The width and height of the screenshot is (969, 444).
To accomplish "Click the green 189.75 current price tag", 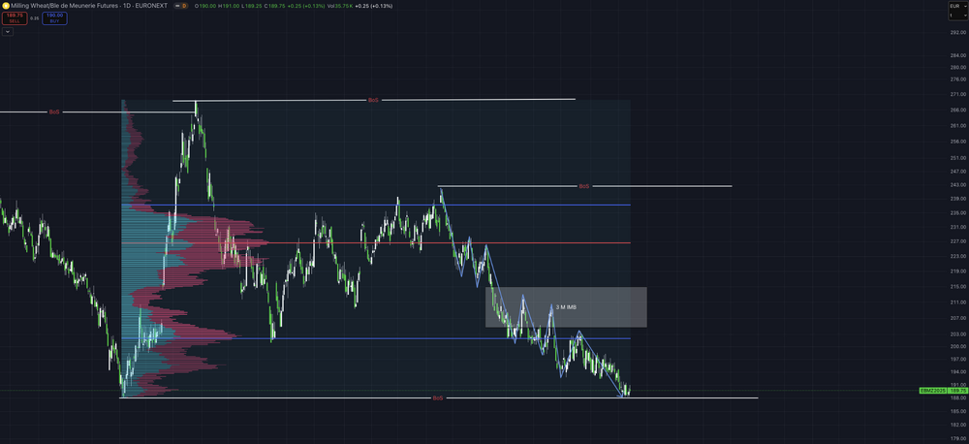I will coord(958,391).
